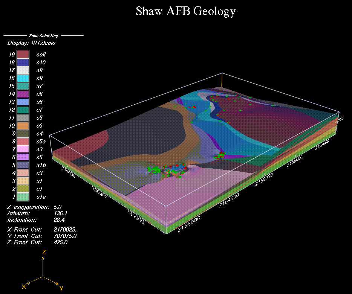Select the Z Front Cut value 425.0
Image resolution: width=352 pixels, height=294 pixels.
61,242
